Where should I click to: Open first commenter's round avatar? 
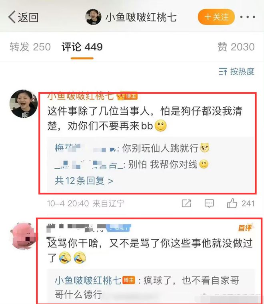(24, 104)
